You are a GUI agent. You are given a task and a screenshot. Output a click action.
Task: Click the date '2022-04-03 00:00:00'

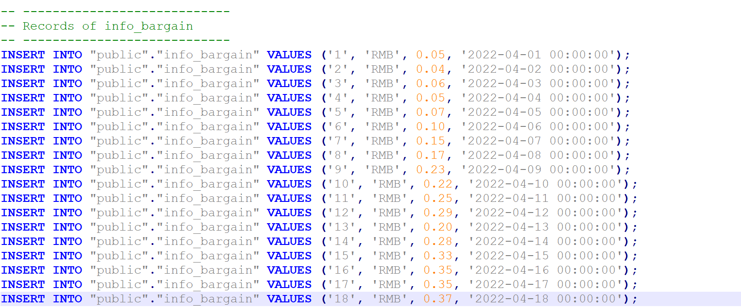pos(539,83)
